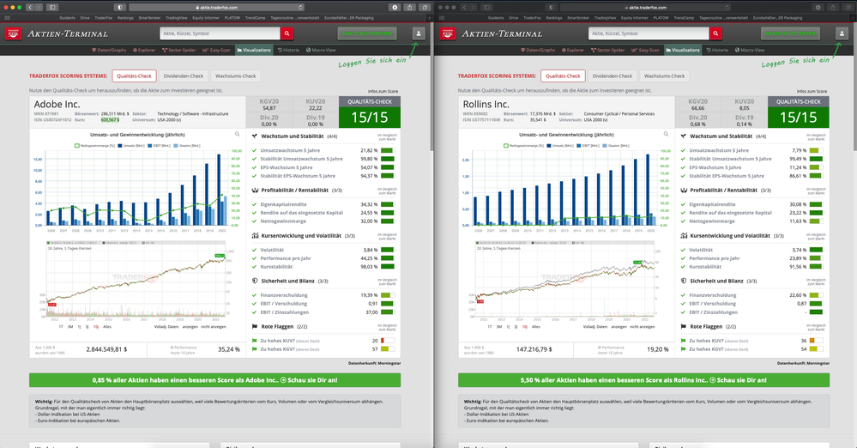The height and width of the screenshot is (448, 857).
Task: Toggle Gewinn legend in Adobe chart
Action: point(187,146)
